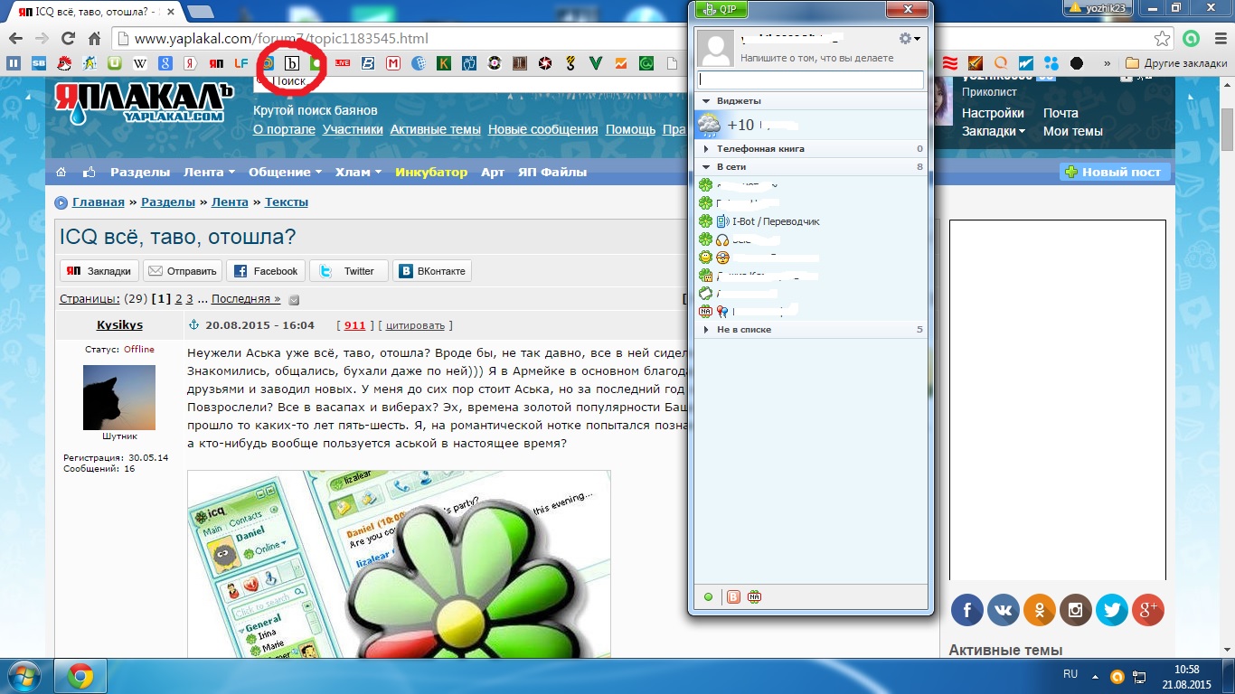The height and width of the screenshot is (694, 1235).
Task: Open the Лента dropdown in navigation bar
Action: coord(209,172)
